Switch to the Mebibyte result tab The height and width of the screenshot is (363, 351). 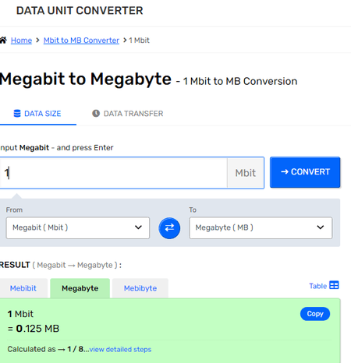tap(140, 288)
